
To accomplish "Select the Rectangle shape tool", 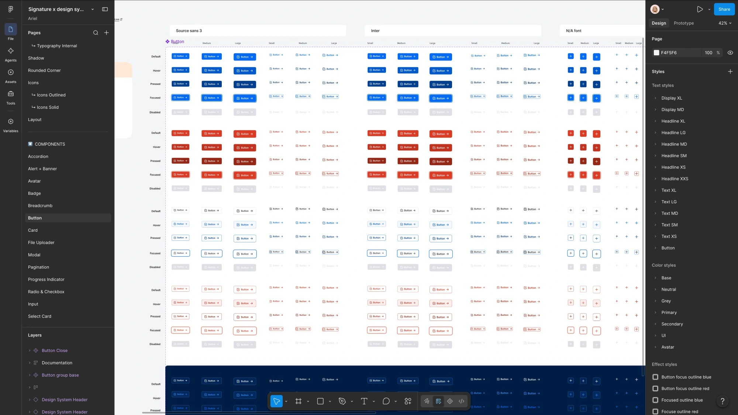I will [320, 401].
